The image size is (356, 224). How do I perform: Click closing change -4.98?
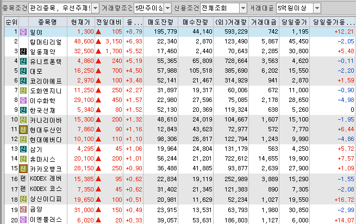tap(346, 100)
